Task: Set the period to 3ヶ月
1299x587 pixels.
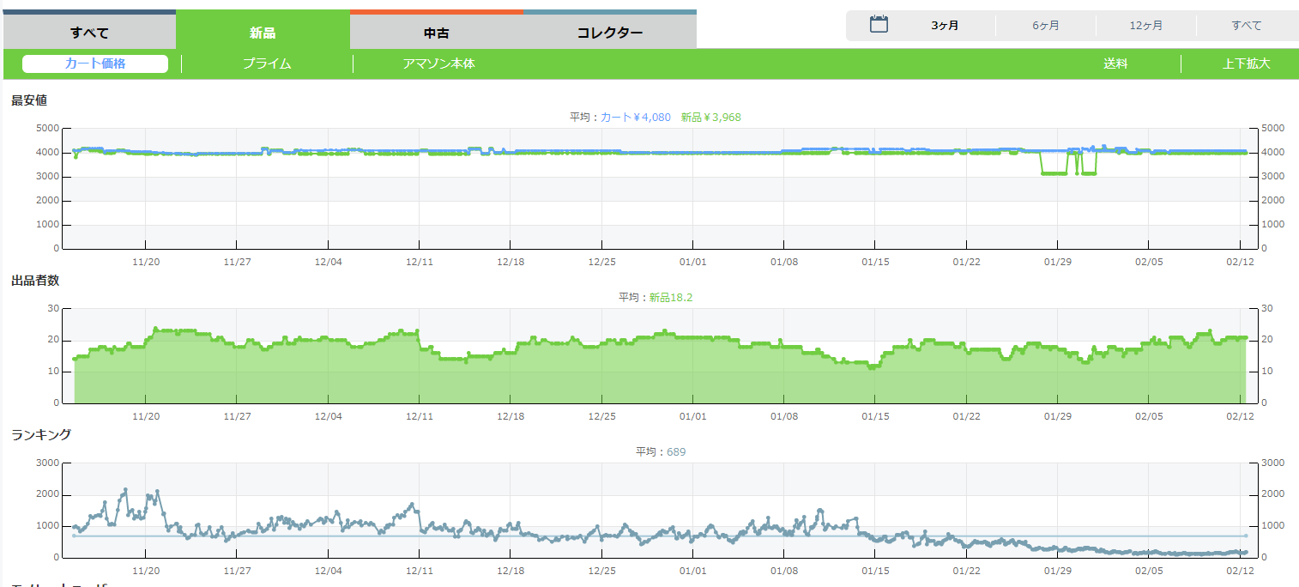Action: coord(945,26)
